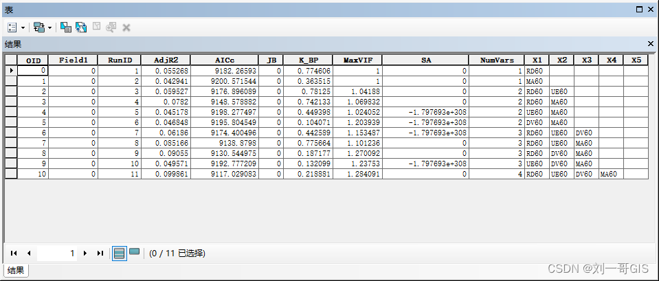
Task: Click the Switch Selection icon
Action: pyautogui.click(x=81, y=27)
